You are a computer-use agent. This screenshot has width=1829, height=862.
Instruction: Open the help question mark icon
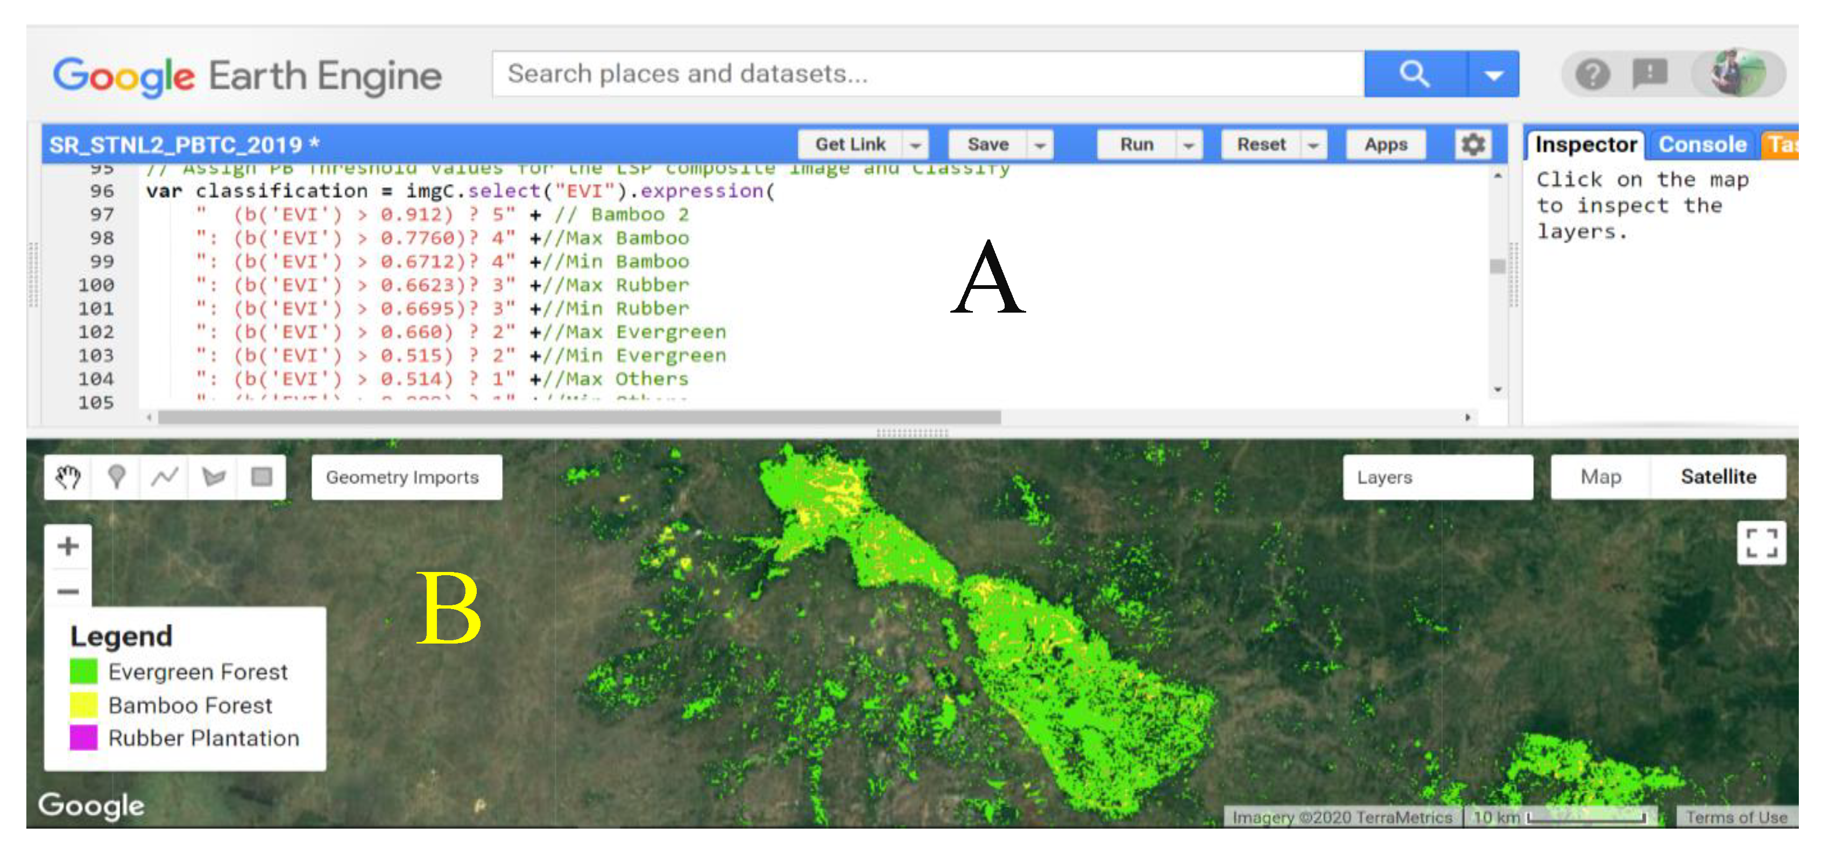1593,74
